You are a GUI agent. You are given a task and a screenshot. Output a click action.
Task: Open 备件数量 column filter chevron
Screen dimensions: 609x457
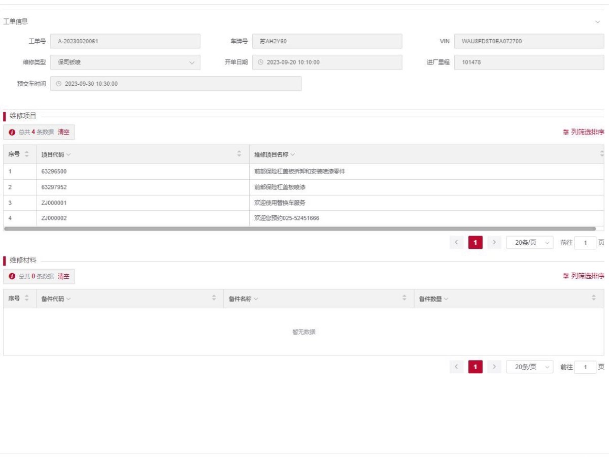[446, 299]
